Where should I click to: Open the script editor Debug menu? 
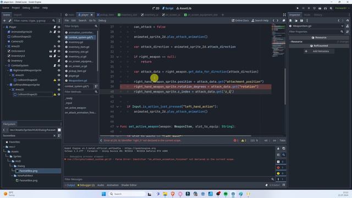102,20
